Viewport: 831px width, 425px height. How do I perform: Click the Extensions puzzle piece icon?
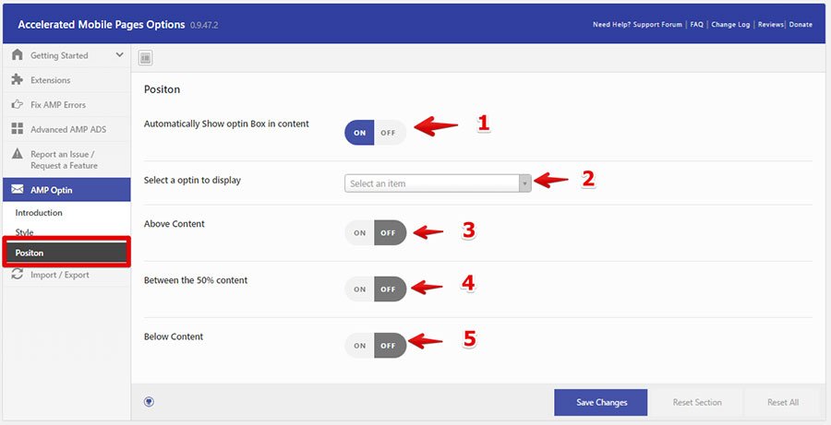[18, 79]
